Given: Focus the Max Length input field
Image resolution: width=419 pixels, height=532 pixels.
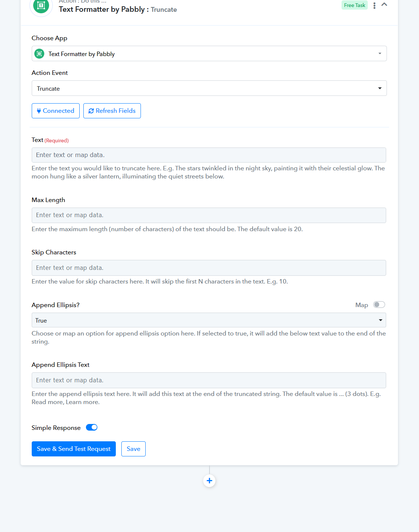Looking at the screenshot, I should [x=209, y=215].
